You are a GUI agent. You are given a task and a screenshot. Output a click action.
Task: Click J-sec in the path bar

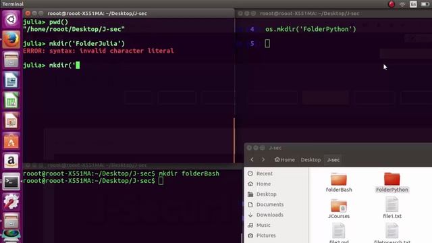[x=333, y=160]
